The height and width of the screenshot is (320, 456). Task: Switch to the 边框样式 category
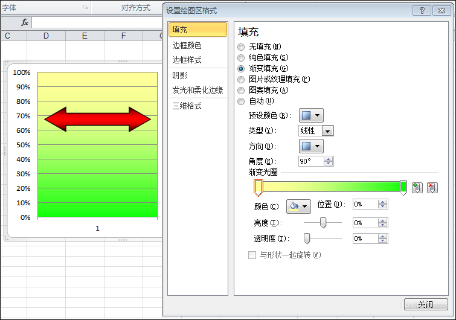(197, 60)
